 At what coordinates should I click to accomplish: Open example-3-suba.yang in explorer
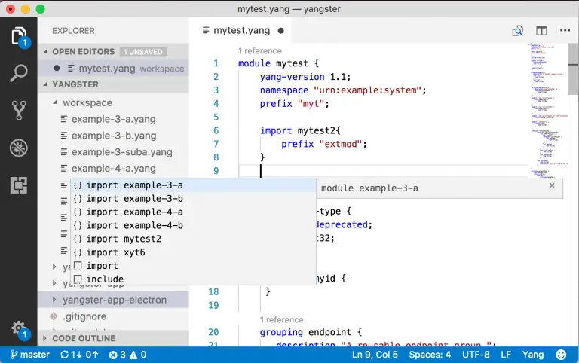[x=122, y=151]
